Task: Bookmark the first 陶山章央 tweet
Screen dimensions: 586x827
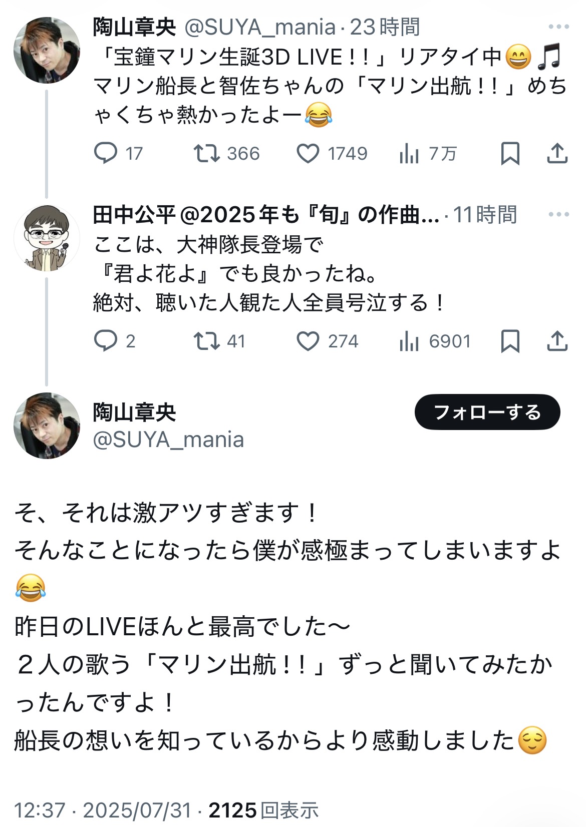Action: 510,153
